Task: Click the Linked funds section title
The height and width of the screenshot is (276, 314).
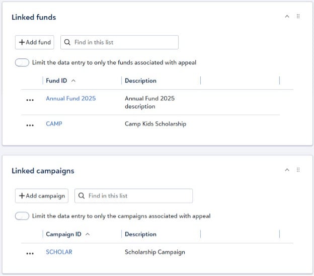Action: click(34, 17)
